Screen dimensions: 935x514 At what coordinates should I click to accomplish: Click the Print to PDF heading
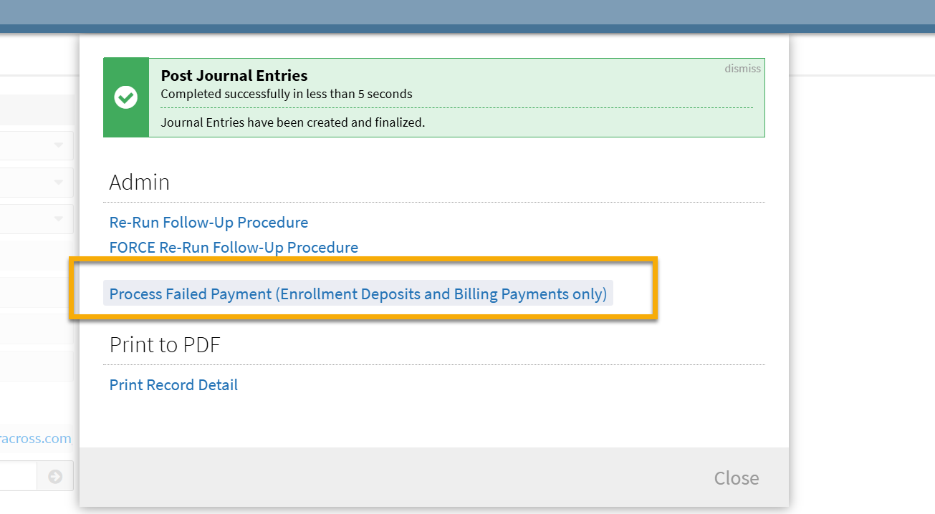pyautogui.click(x=164, y=345)
